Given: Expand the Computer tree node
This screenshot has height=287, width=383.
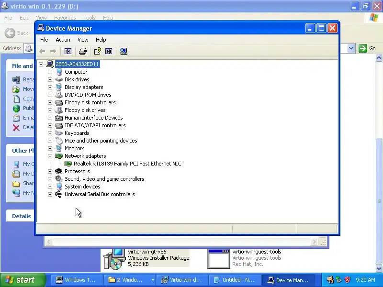Looking at the screenshot, I should (x=50, y=72).
